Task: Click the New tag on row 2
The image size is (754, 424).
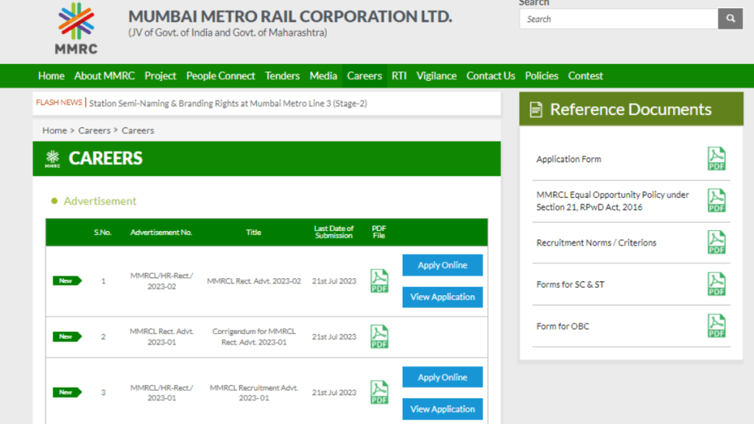Action: tap(67, 336)
